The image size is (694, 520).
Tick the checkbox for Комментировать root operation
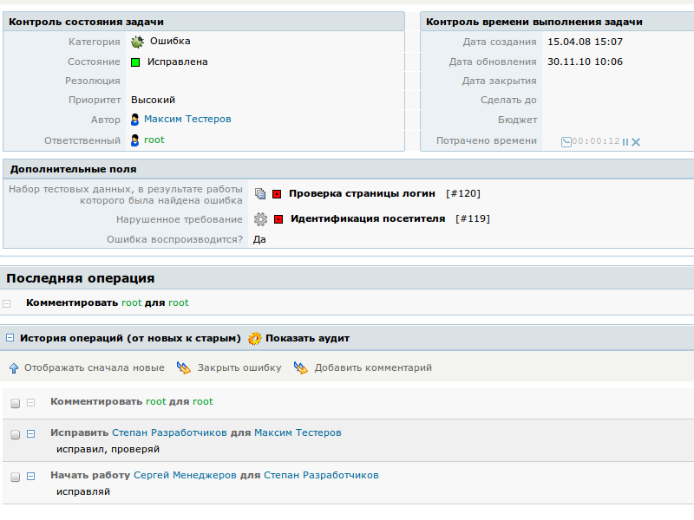[16, 403]
